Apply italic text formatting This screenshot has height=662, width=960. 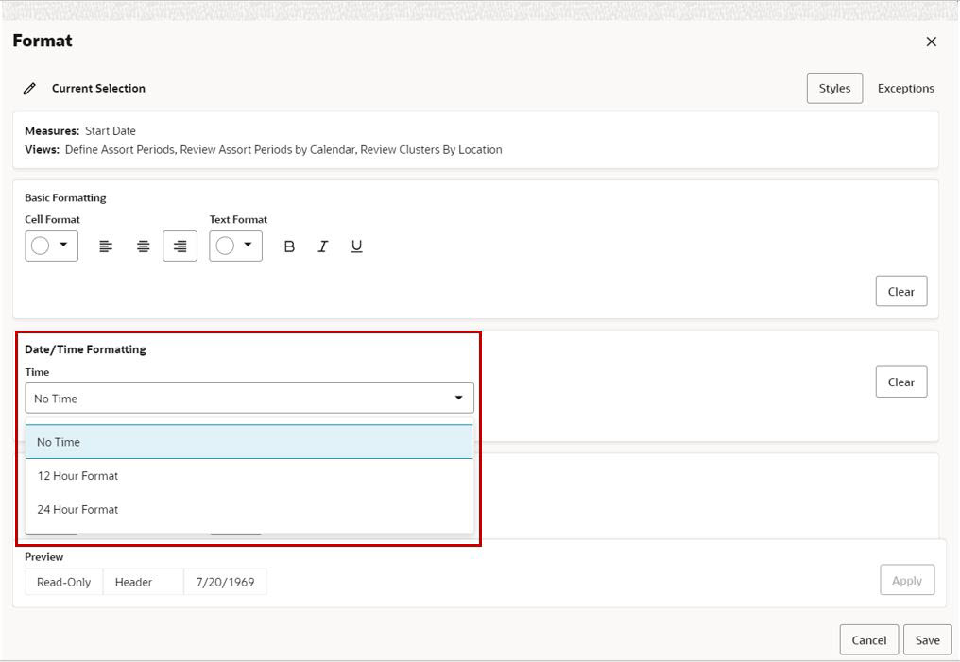click(x=322, y=246)
